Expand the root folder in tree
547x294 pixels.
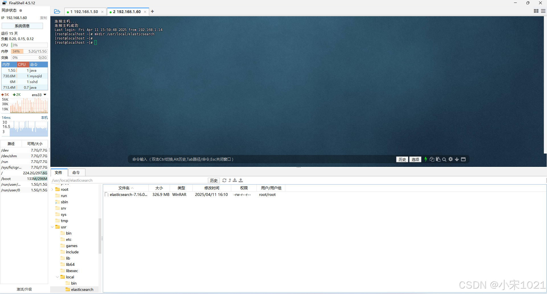click(52, 189)
